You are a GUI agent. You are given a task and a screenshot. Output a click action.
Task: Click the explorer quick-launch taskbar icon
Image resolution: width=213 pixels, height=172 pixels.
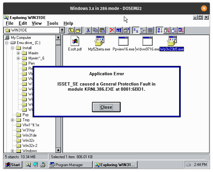28,165
